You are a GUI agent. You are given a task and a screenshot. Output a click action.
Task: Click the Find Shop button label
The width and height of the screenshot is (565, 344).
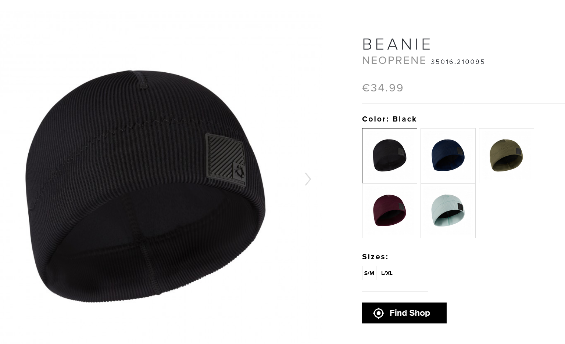pyautogui.click(x=410, y=313)
